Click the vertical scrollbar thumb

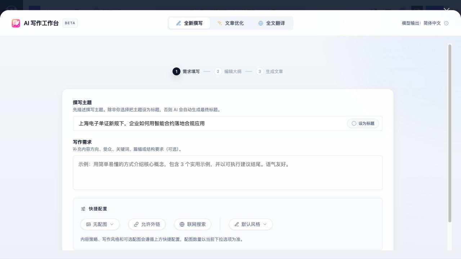pyautogui.click(x=449, y=133)
